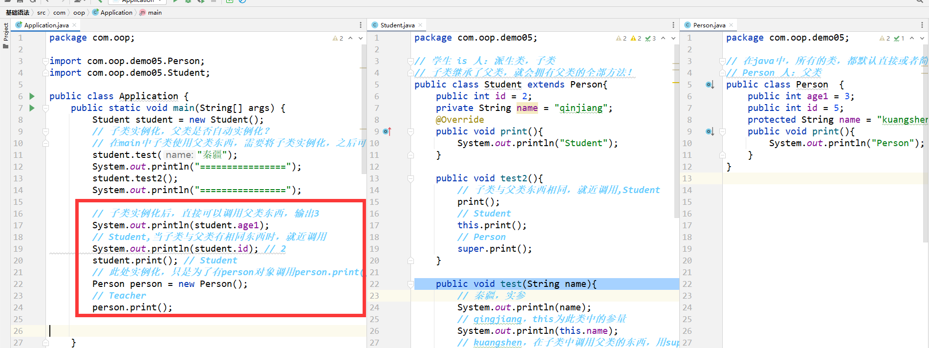Click subclass gutter icon on Person class line
The image size is (929, 348).
click(x=710, y=85)
